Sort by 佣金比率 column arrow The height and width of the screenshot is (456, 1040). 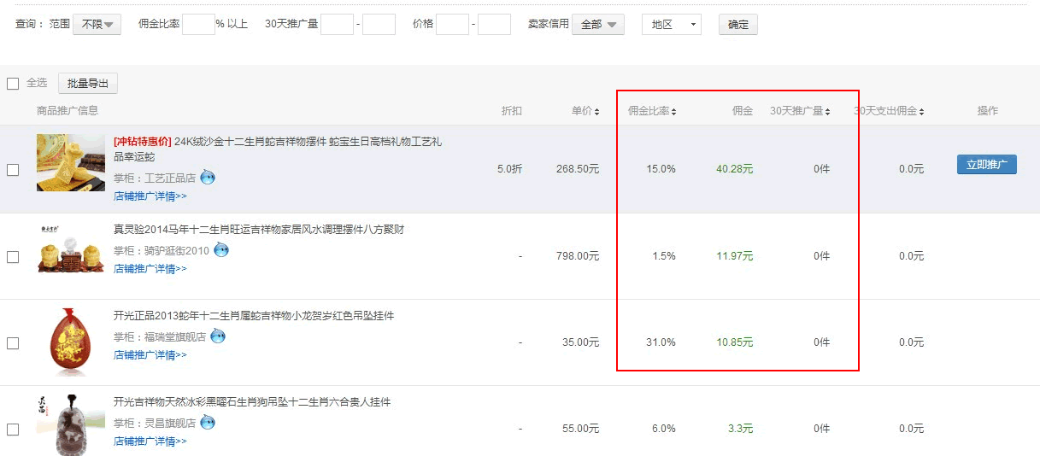point(673,111)
